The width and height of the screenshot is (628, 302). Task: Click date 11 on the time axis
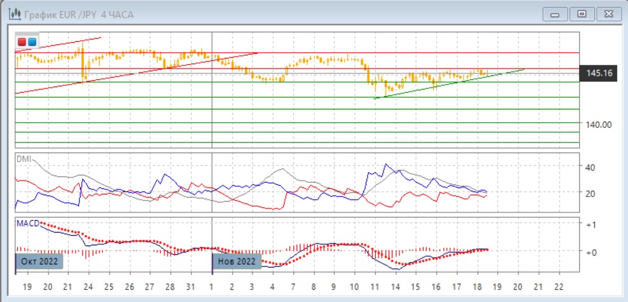[x=375, y=287]
